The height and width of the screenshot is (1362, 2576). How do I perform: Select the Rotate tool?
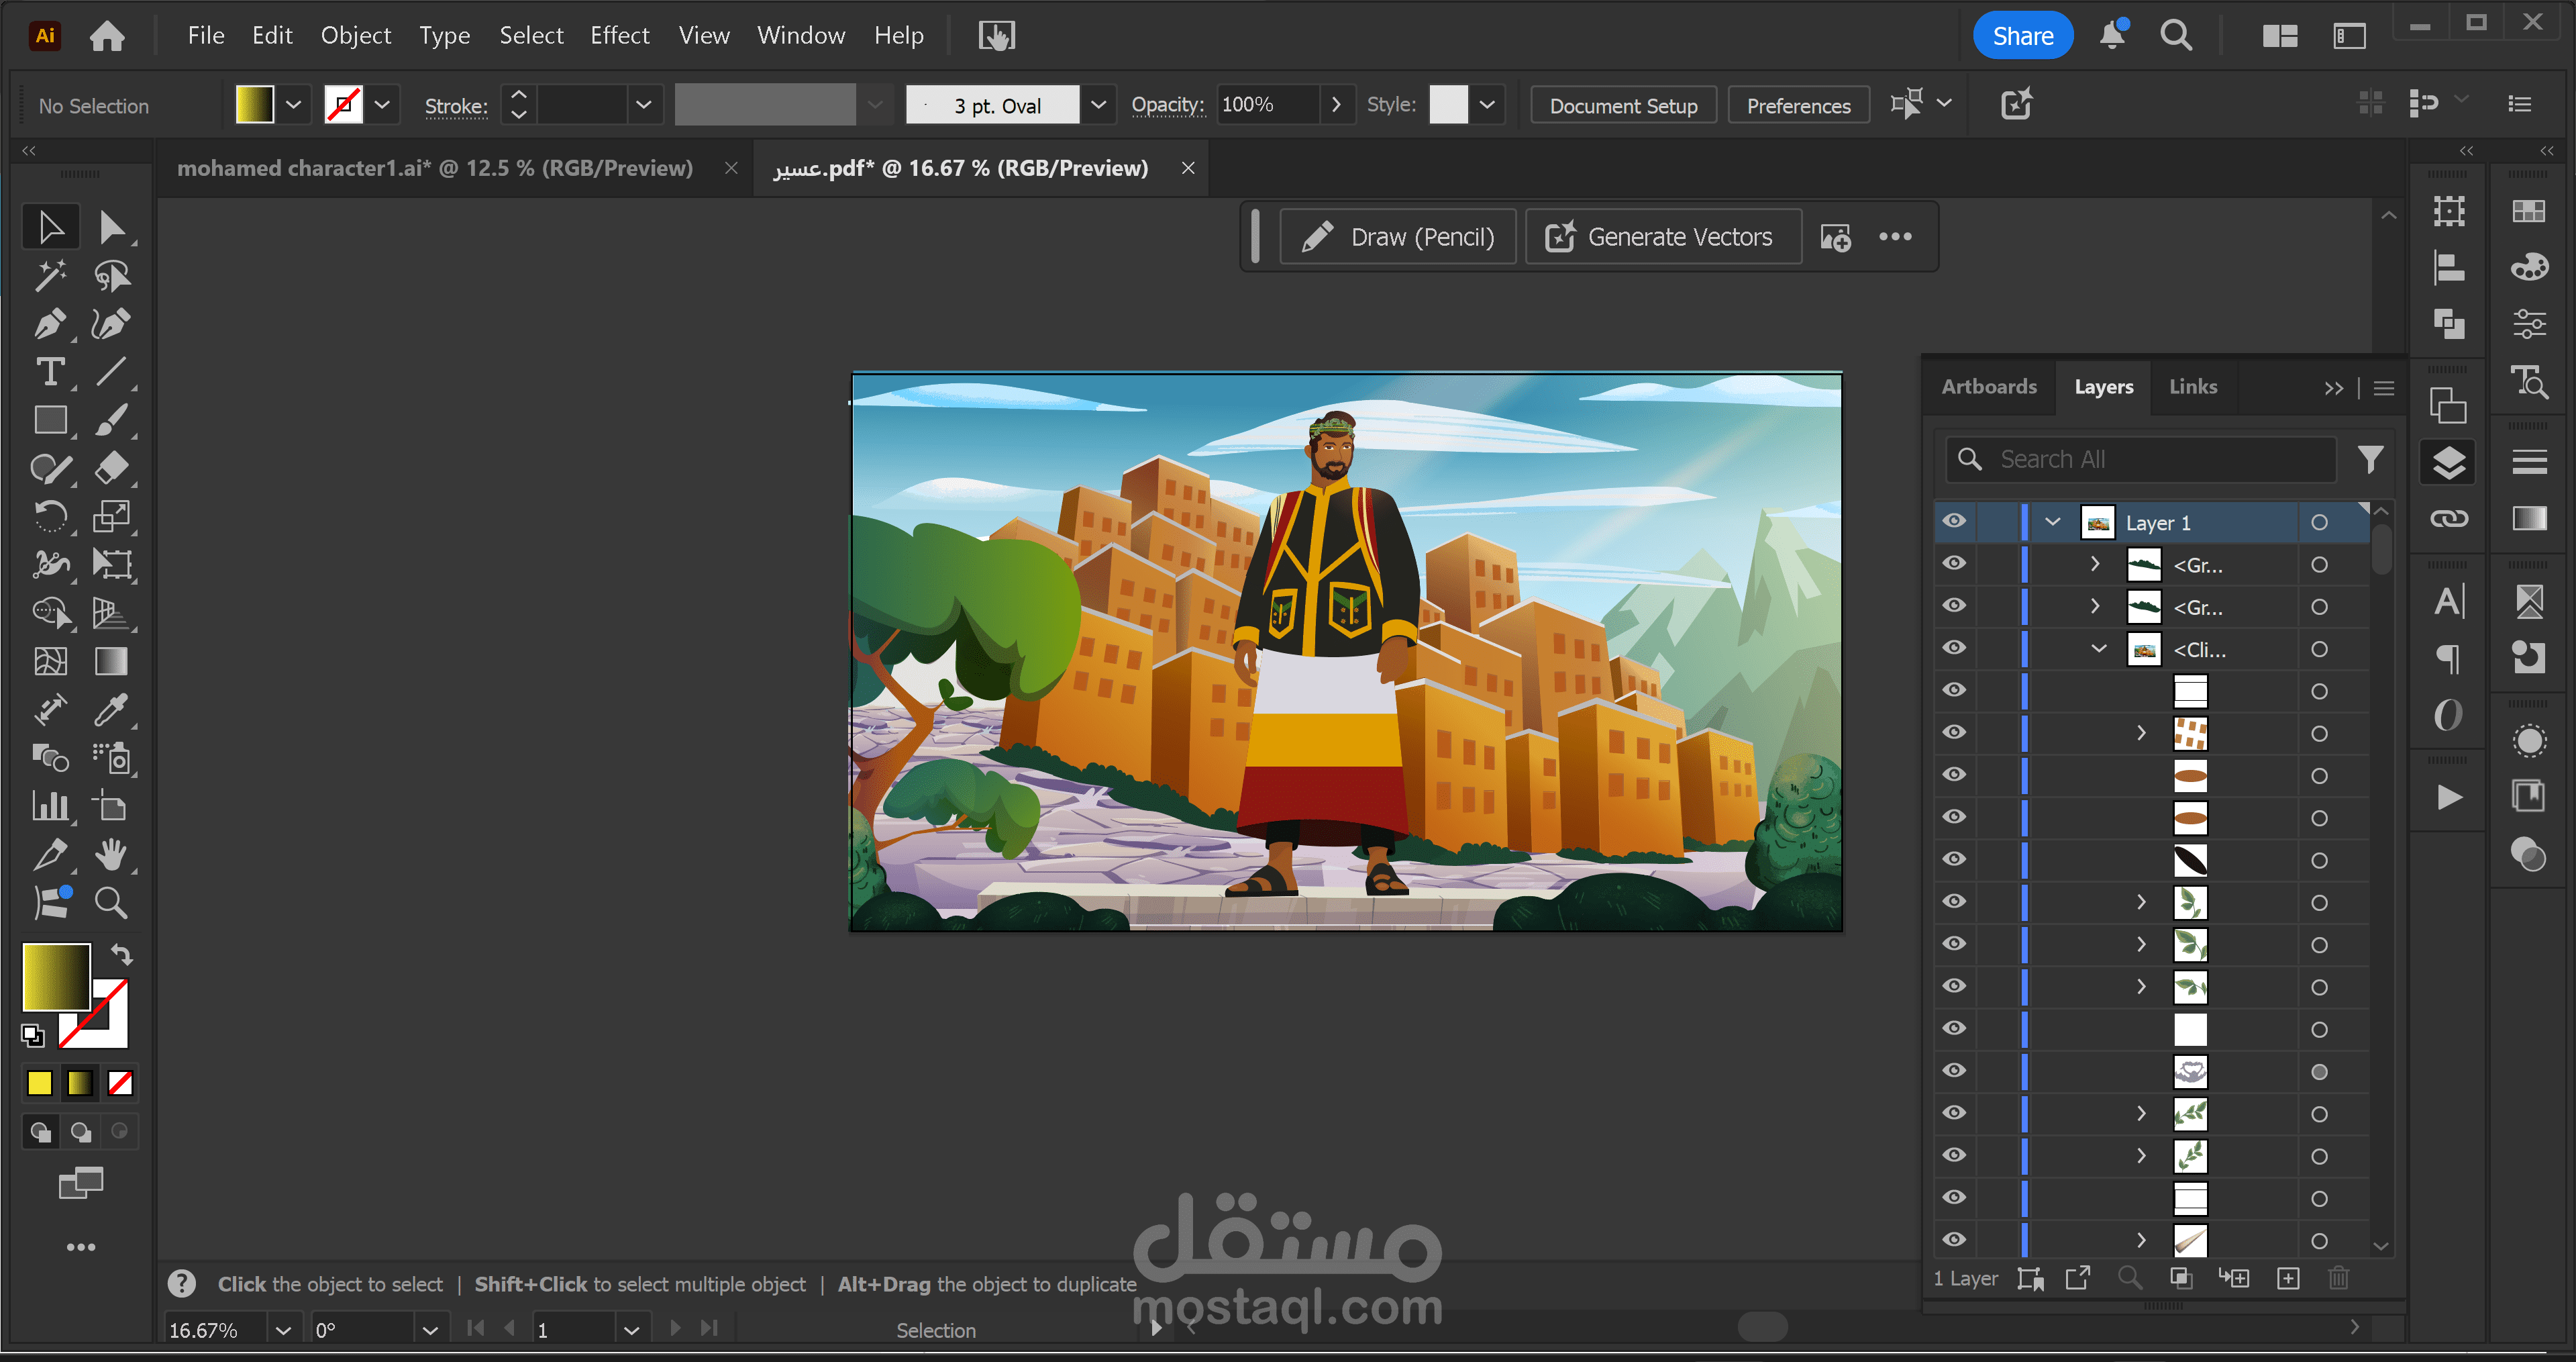tap(51, 516)
